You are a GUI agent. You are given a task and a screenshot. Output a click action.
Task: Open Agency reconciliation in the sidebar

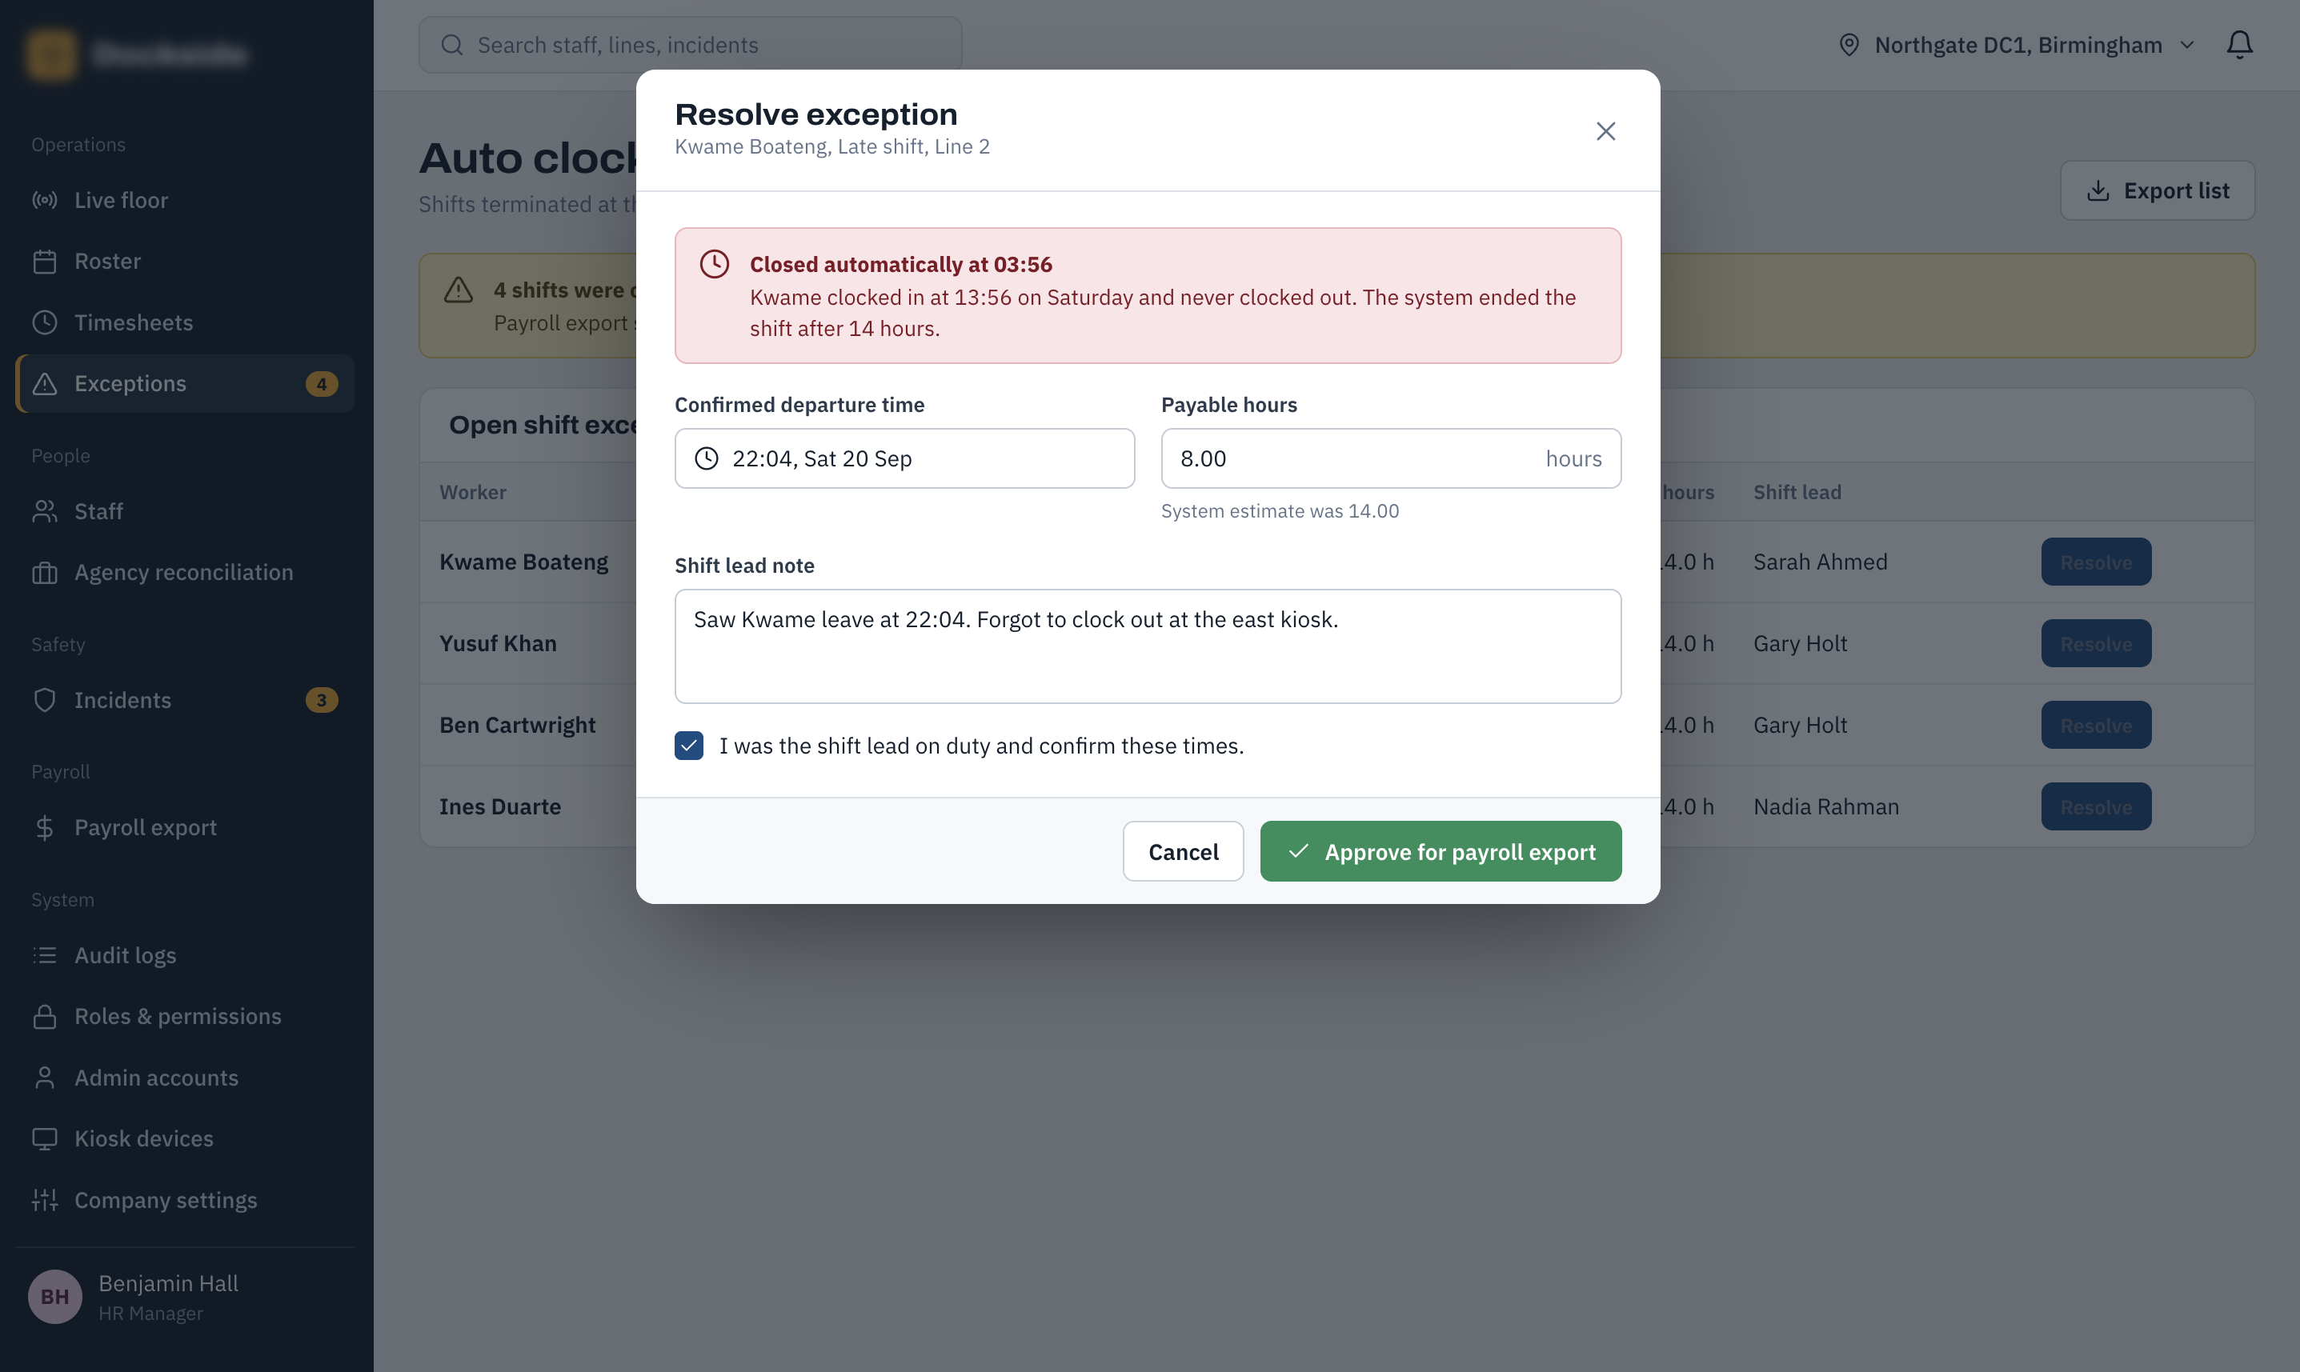click(x=185, y=572)
